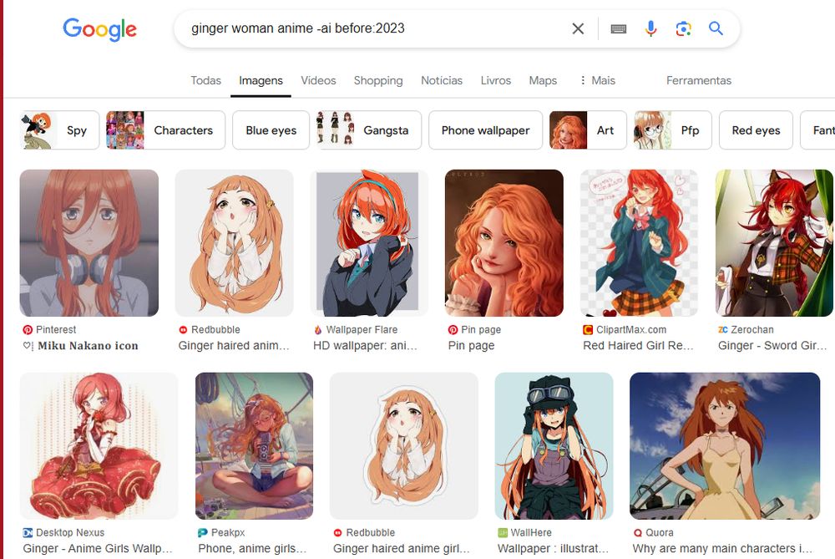
Task: Expand the Mais menu
Action: (x=597, y=80)
